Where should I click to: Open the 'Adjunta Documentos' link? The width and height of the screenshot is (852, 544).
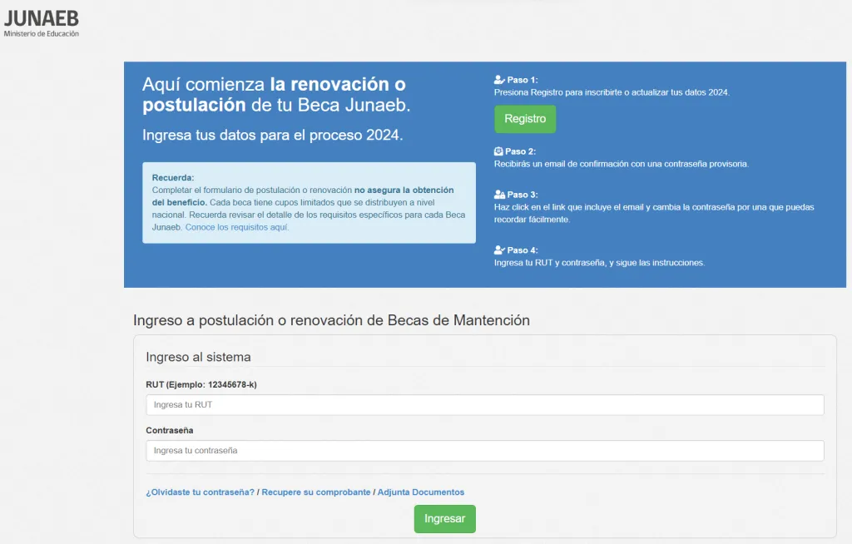[421, 492]
